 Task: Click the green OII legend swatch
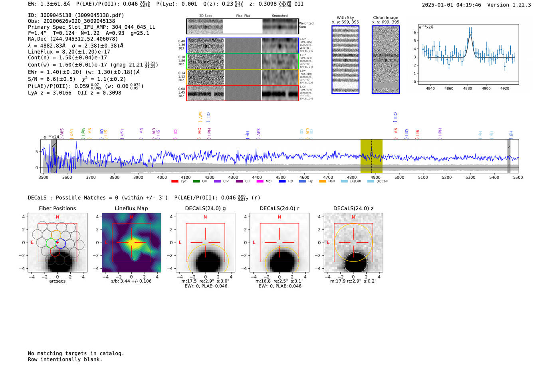coord(196,182)
